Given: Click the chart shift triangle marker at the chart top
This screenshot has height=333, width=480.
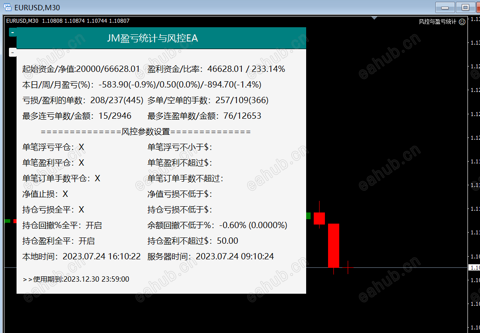Looking at the screenshot, I should tap(374, 18).
